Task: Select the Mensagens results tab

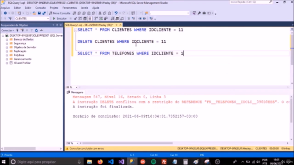Action: 75,92
